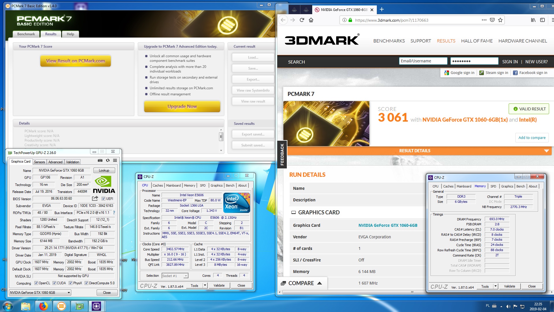Click the password input field on 3DMark
The height and width of the screenshot is (312, 554).
[x=474, y=61]
